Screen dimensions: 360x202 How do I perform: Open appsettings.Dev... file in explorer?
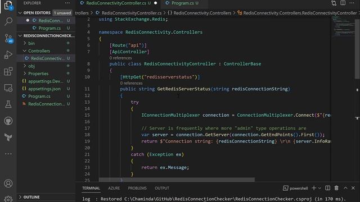click(46, 81)
